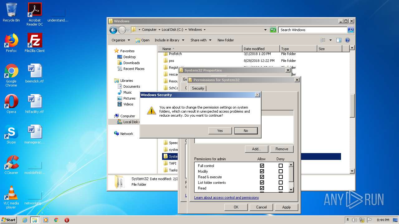Expand Local Disk (C:) breadcrumb arrow
The image size is (399, 224).
(x=186, y=30)
